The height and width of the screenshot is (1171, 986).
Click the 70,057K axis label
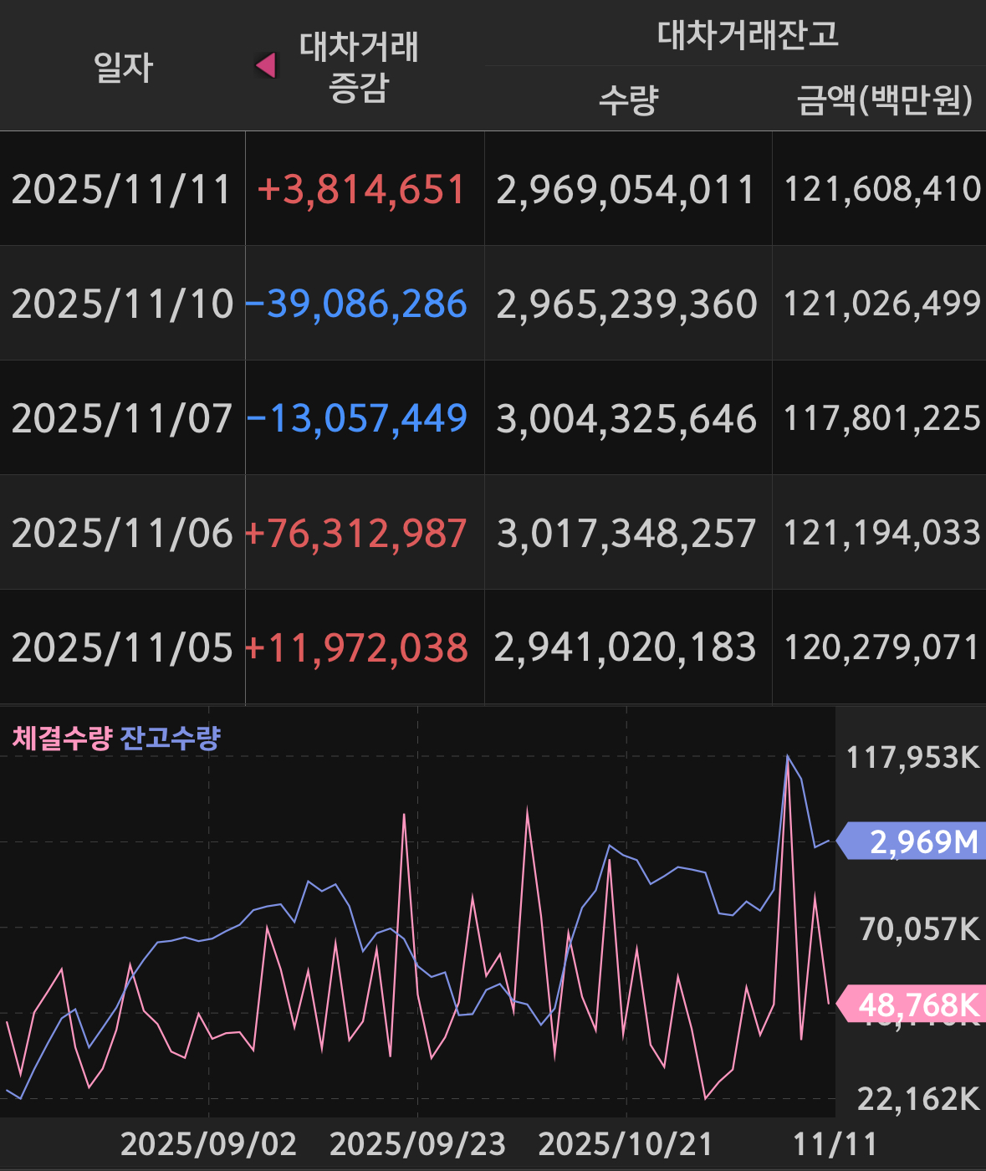tap(919, 929)
